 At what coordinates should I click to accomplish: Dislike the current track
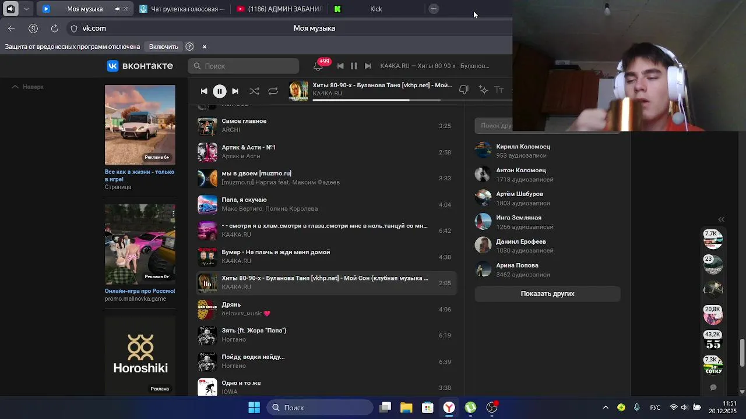coord(463,90)
